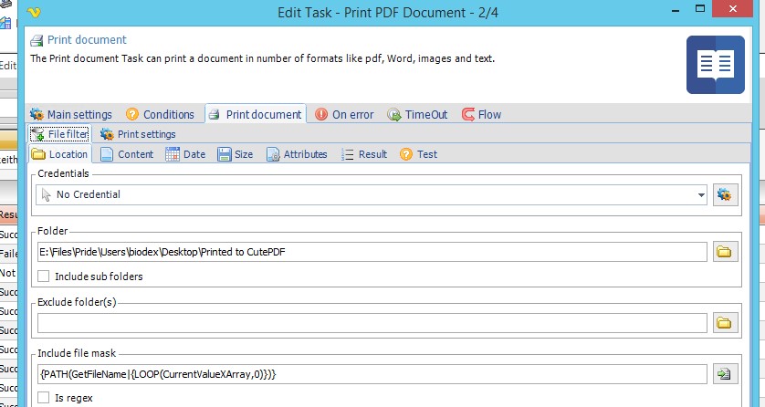Viewport: 765px width, 407px height.
Task: Click the large book icon in header
Action: 715,66
